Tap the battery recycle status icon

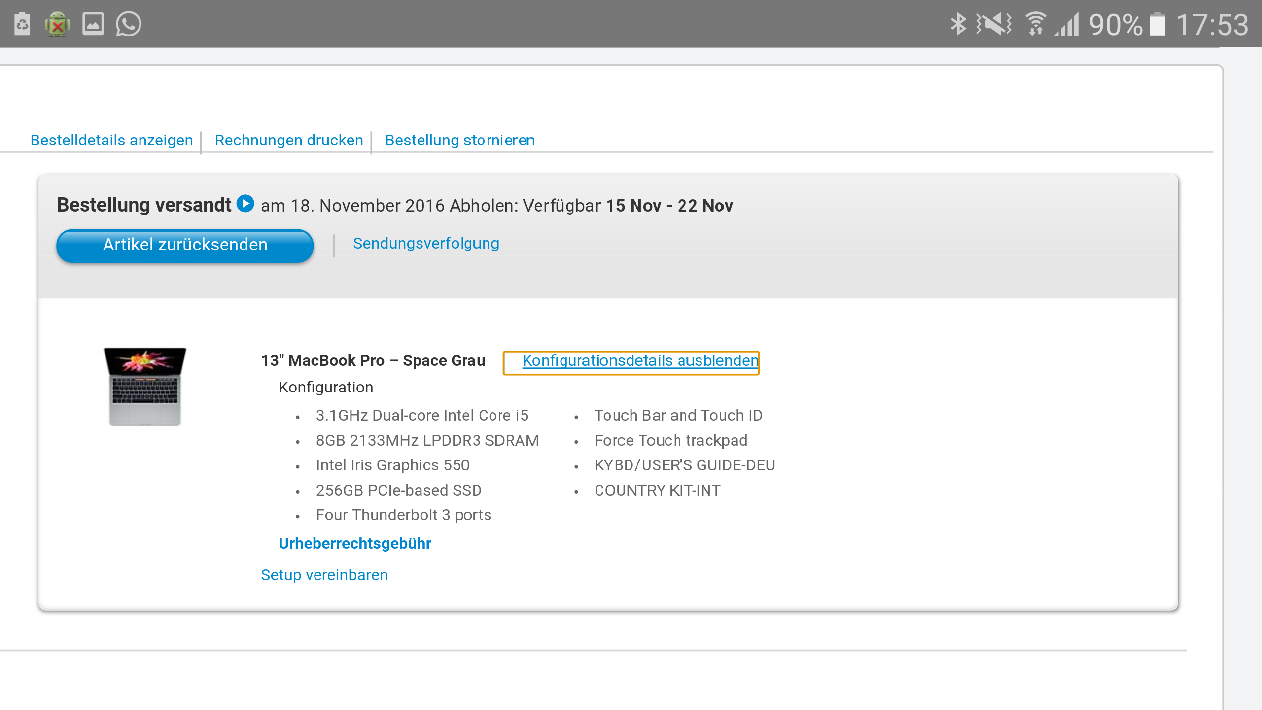22,24
